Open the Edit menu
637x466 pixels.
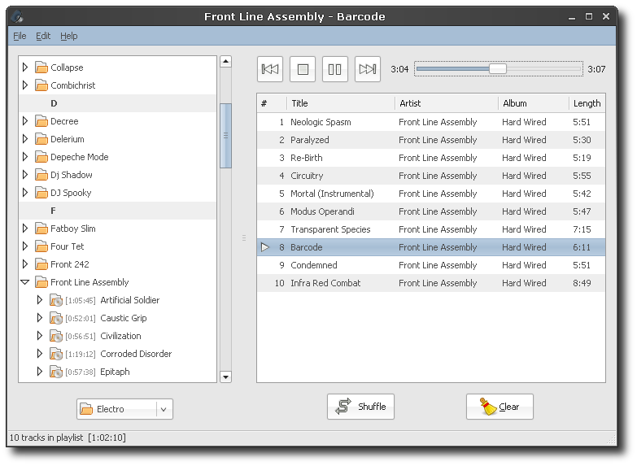click(x=43, y=36)
